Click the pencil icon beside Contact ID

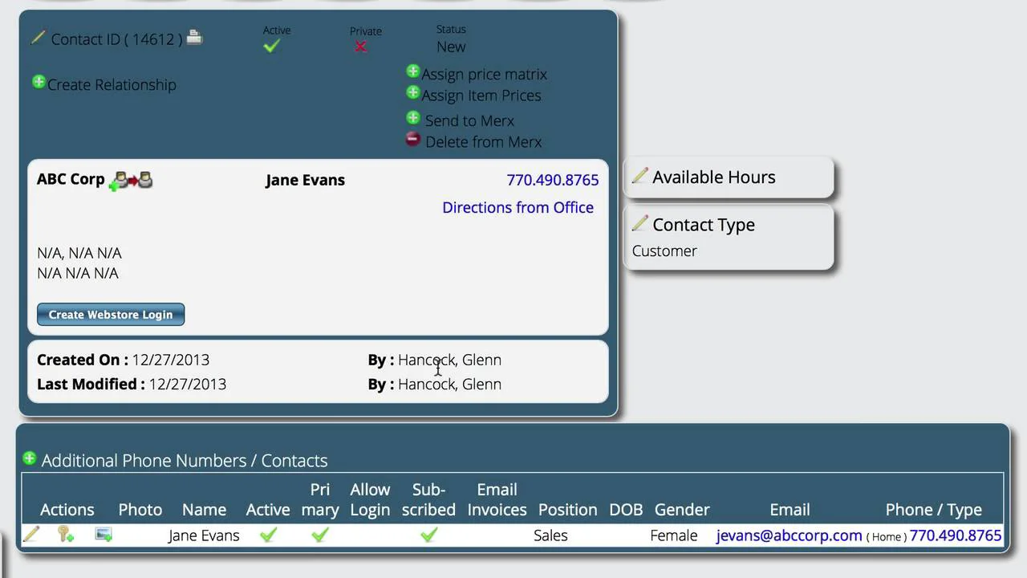(x=38, y=38)
